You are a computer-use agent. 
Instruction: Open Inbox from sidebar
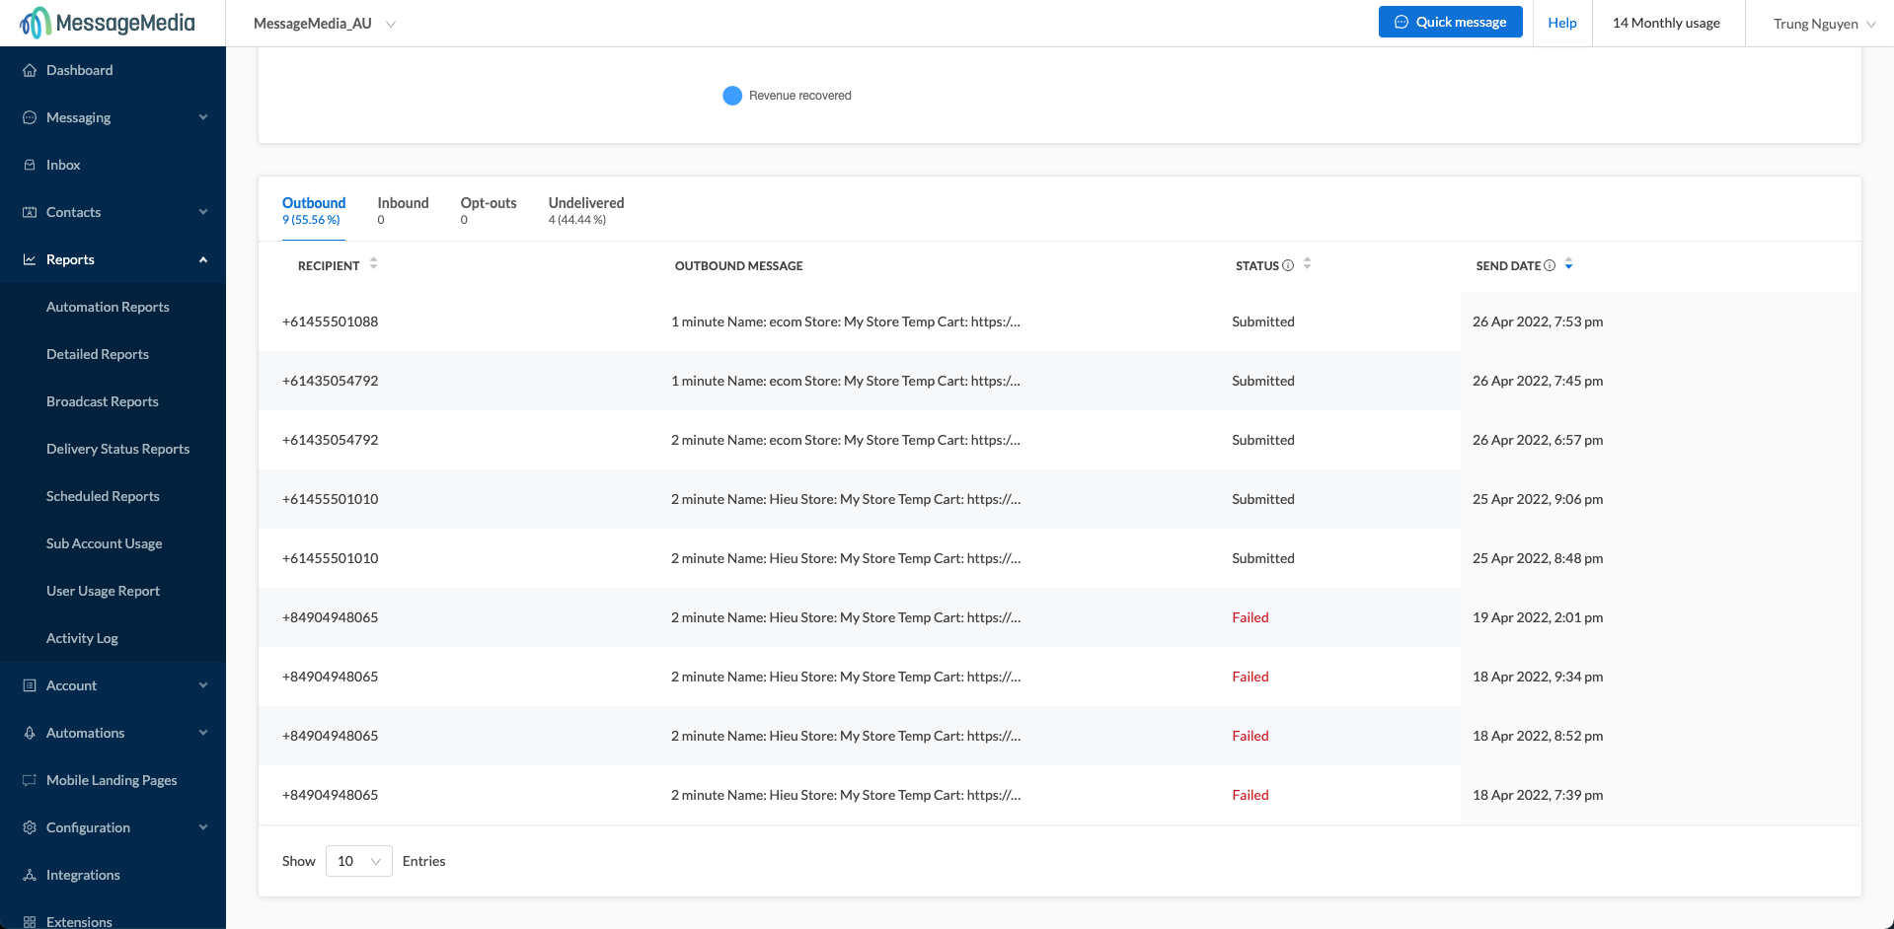[x=63, y=165]
